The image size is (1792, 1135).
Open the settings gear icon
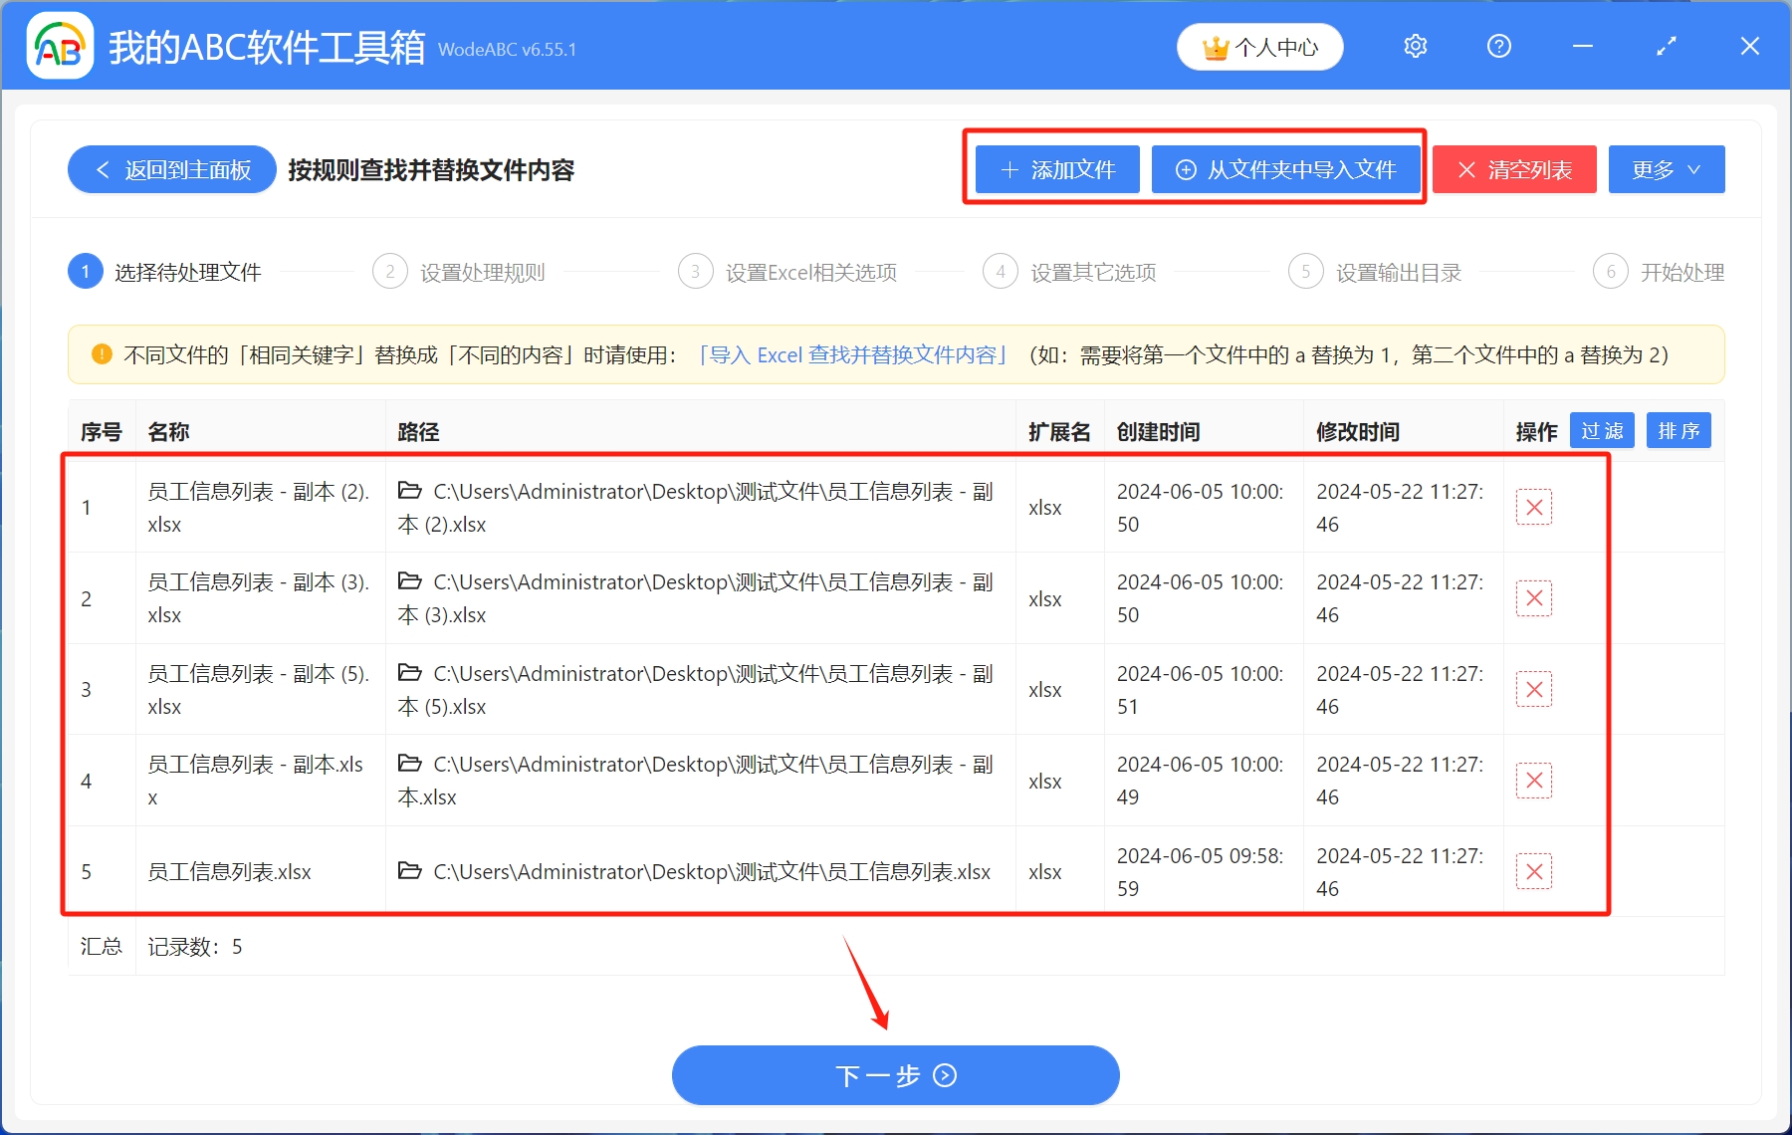1415,46
